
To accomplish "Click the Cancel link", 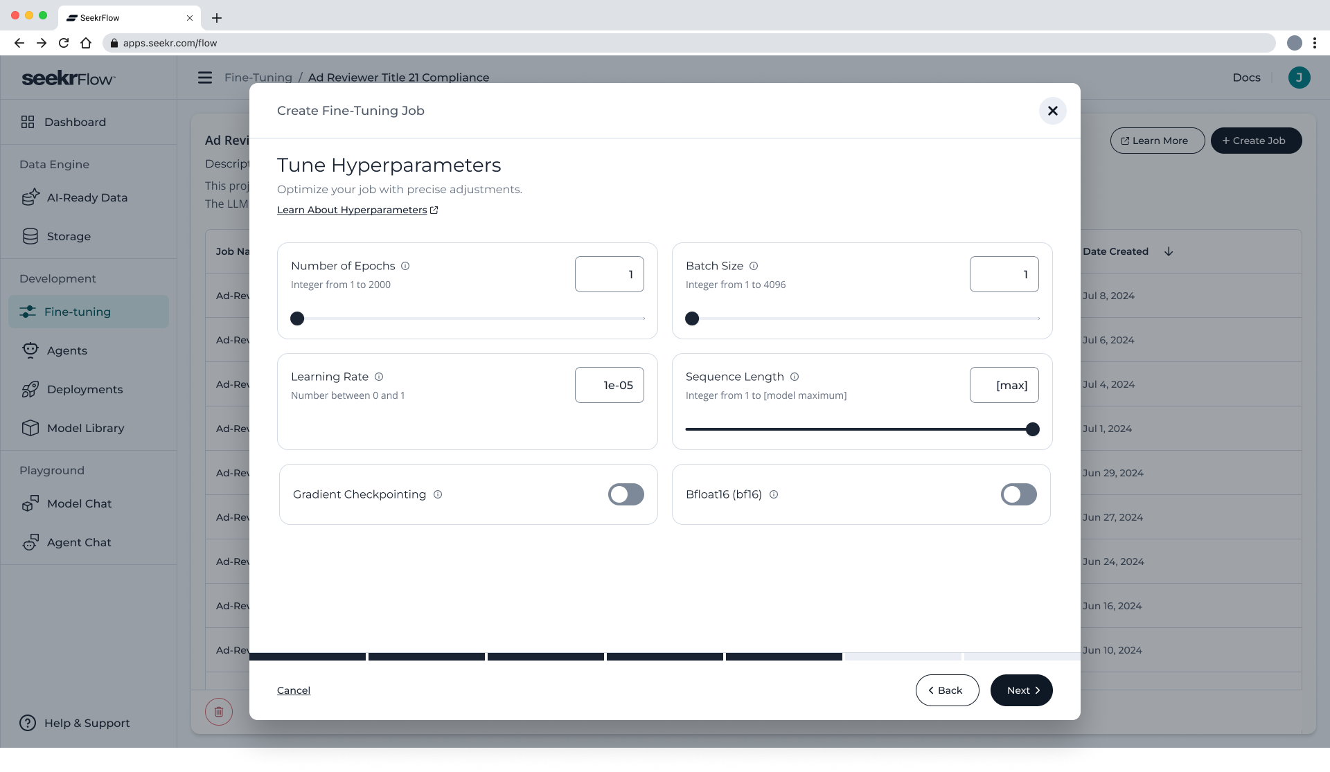I will [x=294, y=690].
